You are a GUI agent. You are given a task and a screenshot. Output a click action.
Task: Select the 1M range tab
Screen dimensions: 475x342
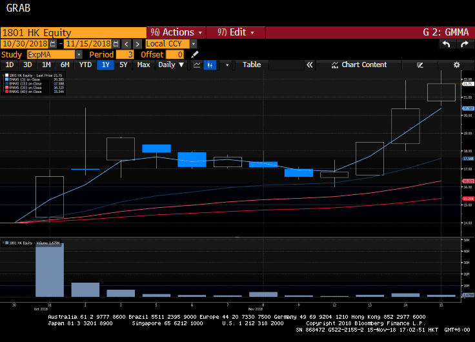[46, 65]
